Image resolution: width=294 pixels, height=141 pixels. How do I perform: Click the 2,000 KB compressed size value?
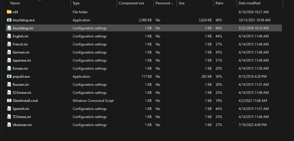[145, 20]
